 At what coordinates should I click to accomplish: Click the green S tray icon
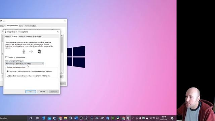[143, 118]
